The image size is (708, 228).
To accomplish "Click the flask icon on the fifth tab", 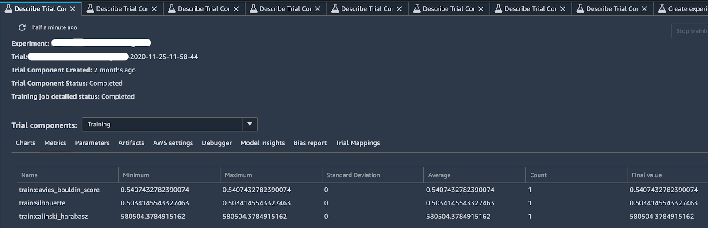I will [335, 9].
